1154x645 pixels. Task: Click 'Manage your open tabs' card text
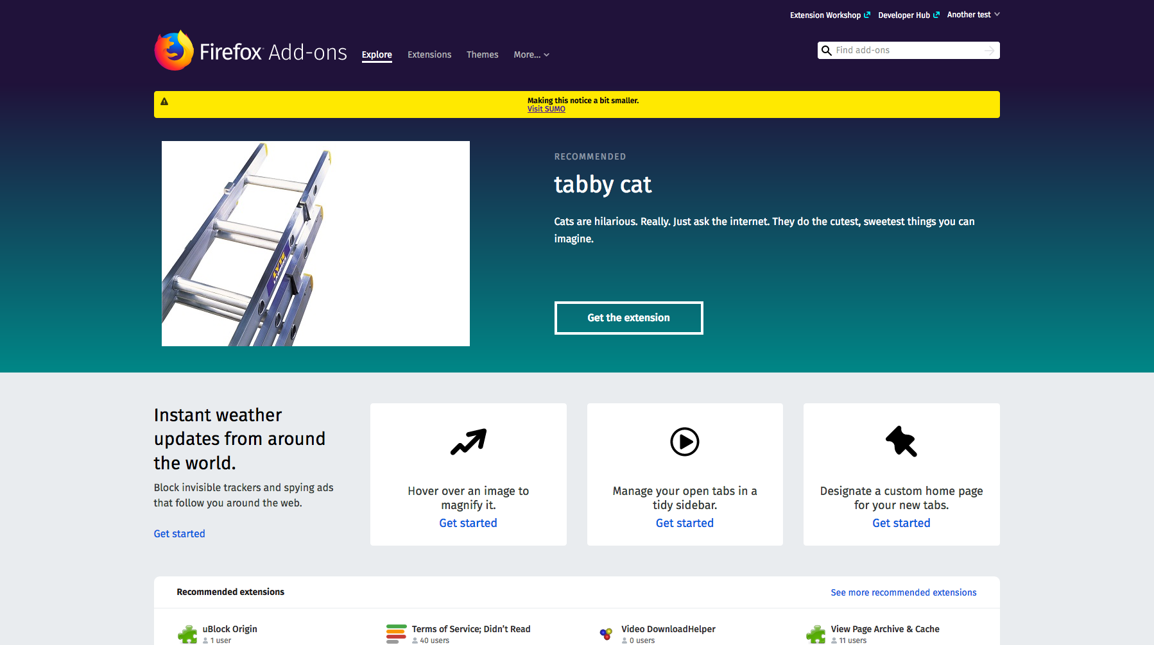[x=685, y=498]
